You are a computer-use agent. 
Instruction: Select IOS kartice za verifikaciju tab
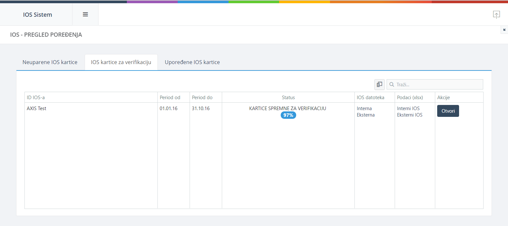pyautogui.click(x=121, y=62)
